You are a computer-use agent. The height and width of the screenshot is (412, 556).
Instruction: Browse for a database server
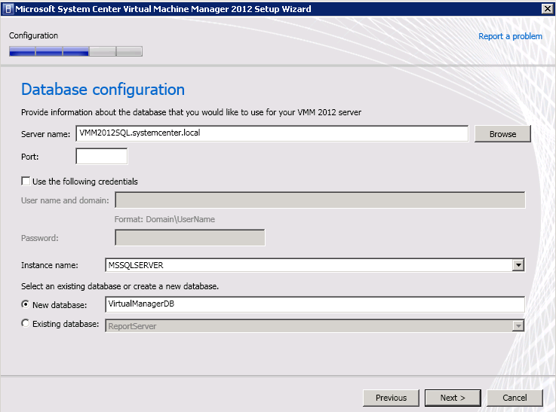[502, 134]
